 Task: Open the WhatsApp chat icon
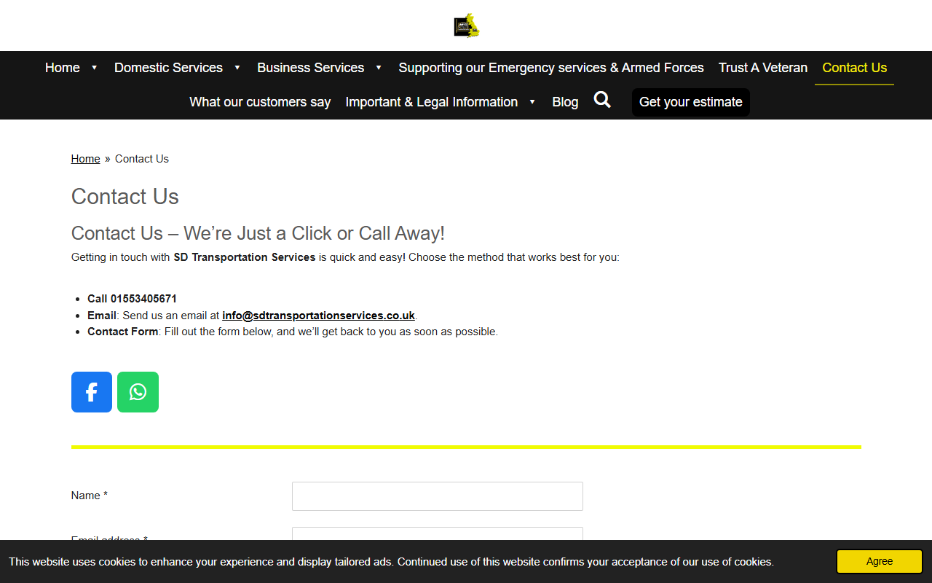[138, 392]
